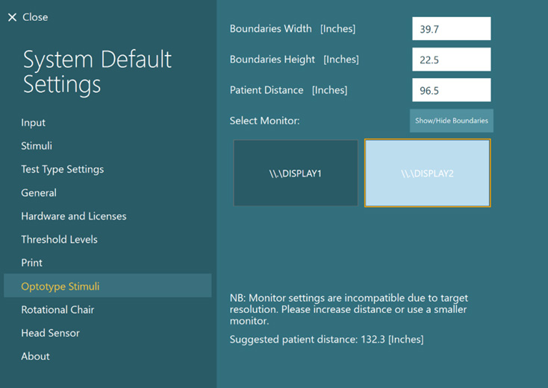Open the Stimuli settings section
The width and height of the screenshot is (548, 388).
37,146
